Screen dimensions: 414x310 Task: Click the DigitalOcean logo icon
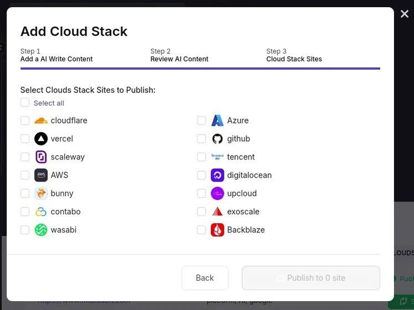coord(217,175)
